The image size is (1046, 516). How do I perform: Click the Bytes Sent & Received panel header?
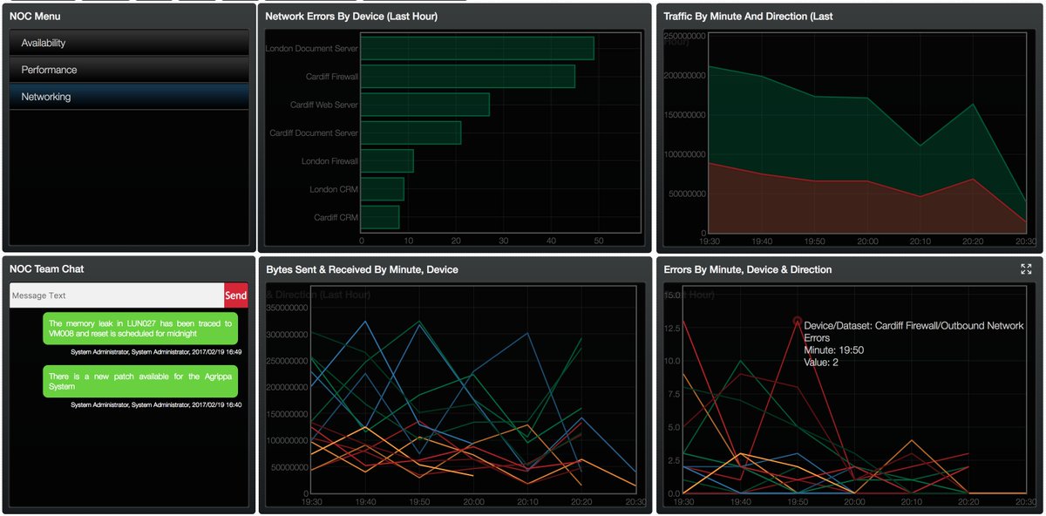363,269
